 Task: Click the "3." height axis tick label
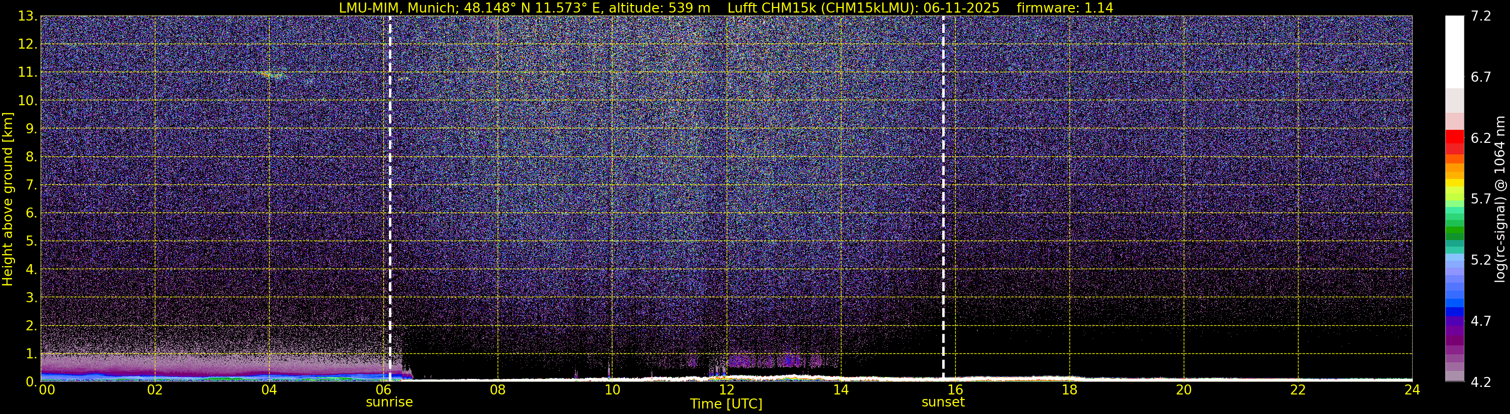pos(32,298)
